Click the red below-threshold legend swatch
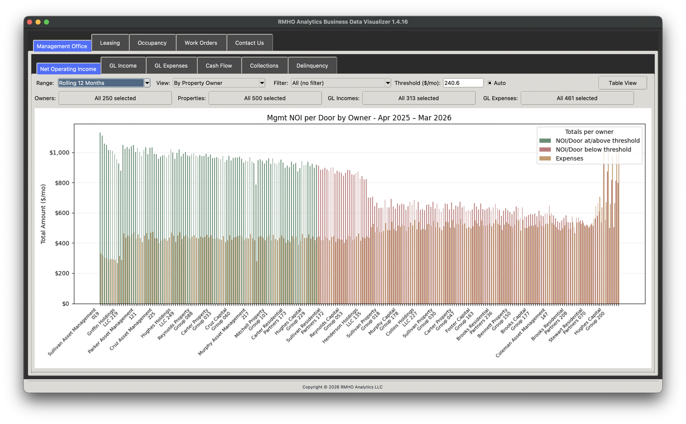 click(x=545, y=149)
